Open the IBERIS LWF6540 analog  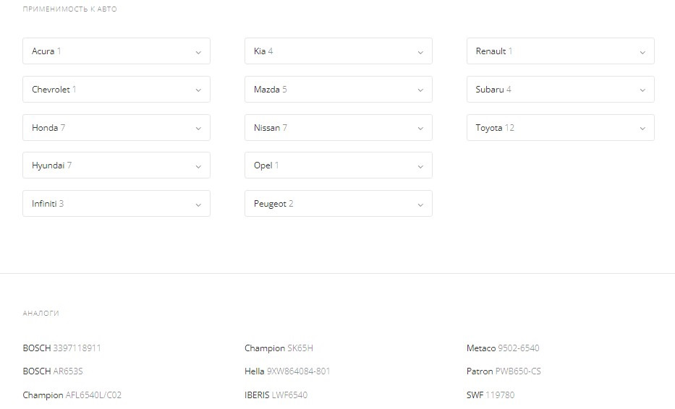pyautogui.click(x=276, y=395)
